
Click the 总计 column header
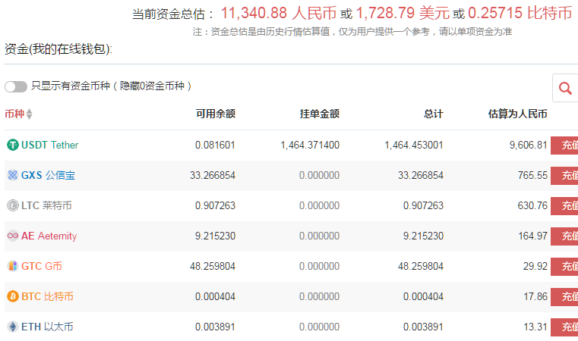434,114
